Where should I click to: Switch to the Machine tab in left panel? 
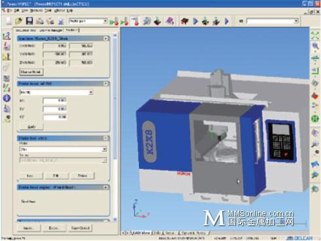72,30
